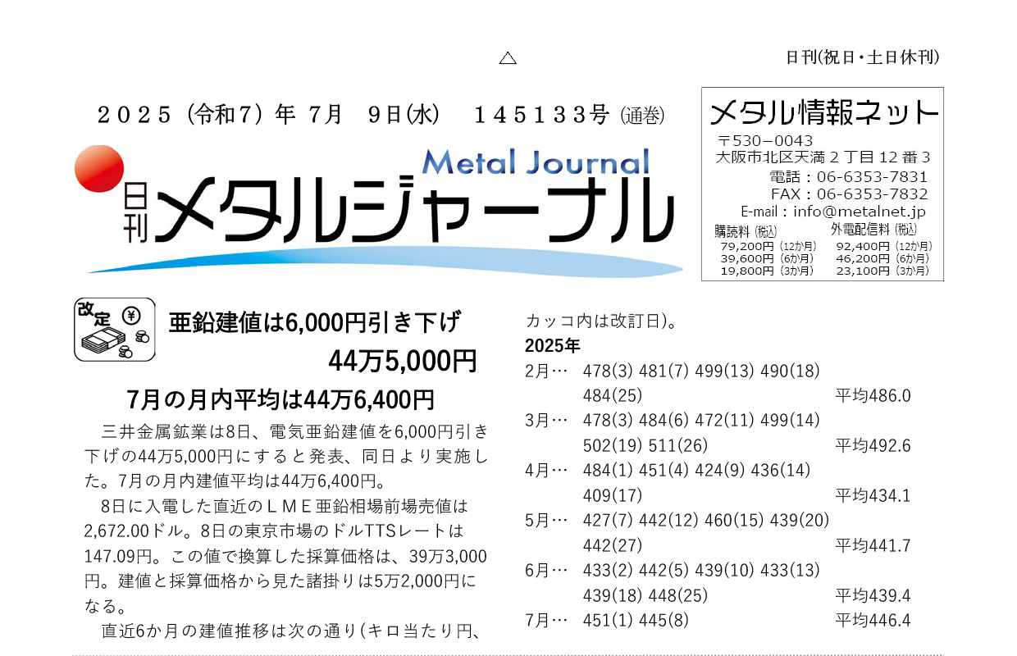Click the '439(18) 448(25)' June entry
Viewport: 1017px width, 656px height.
[x=645, y=596]
